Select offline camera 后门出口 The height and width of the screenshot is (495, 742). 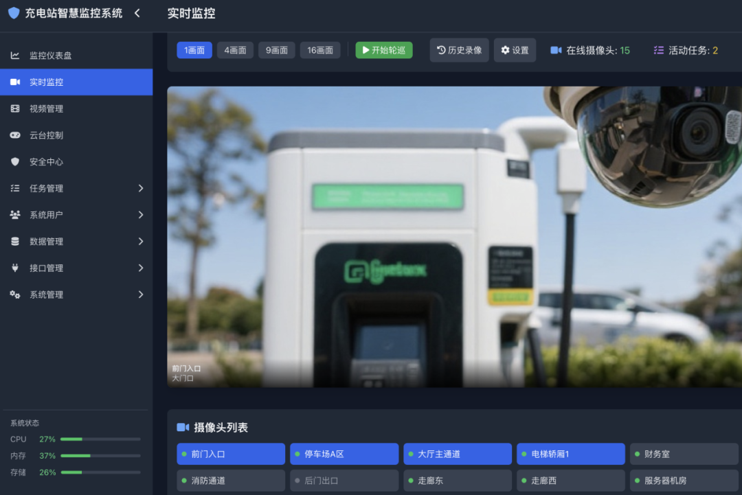(x=344, y=481)
